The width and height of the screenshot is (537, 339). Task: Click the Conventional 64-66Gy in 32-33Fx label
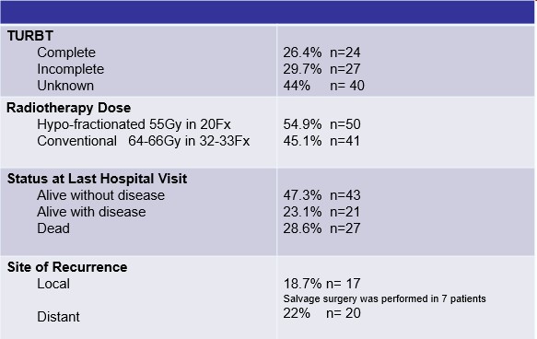pos(144,141)
